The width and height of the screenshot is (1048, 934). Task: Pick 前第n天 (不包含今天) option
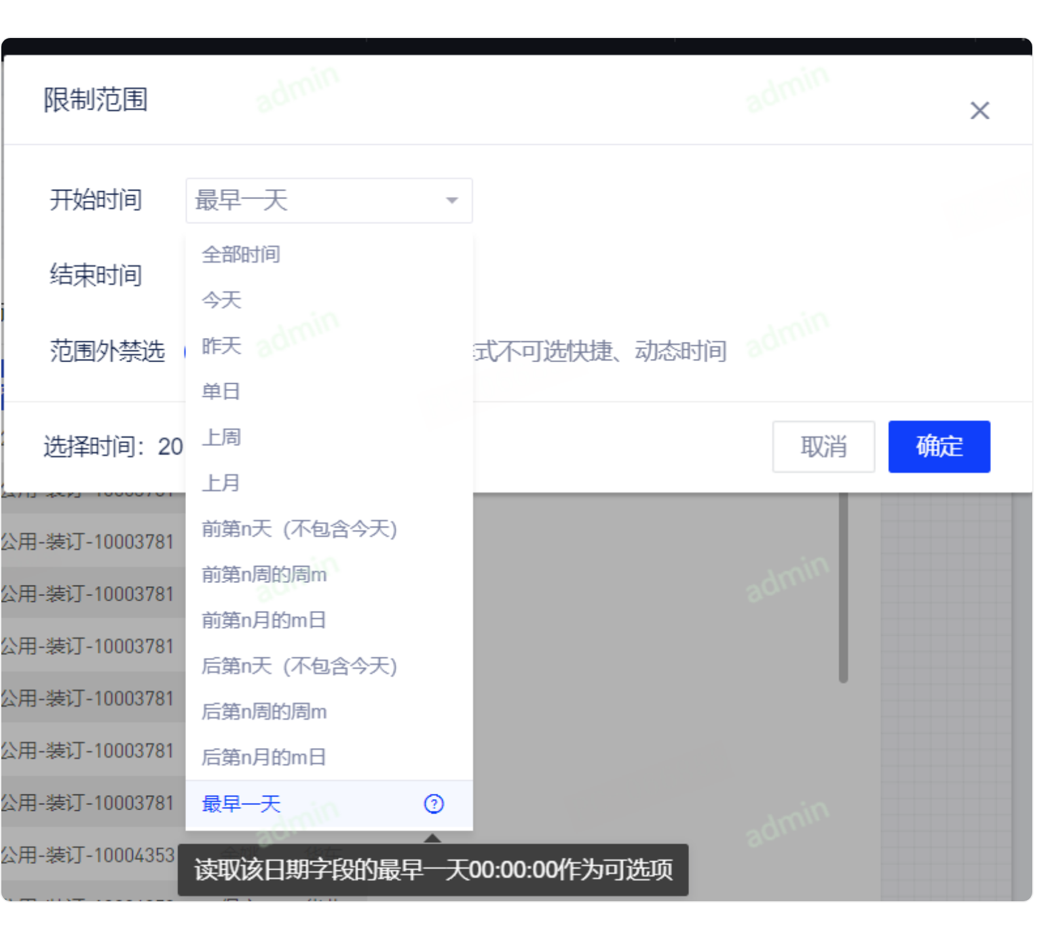[299, 529]
